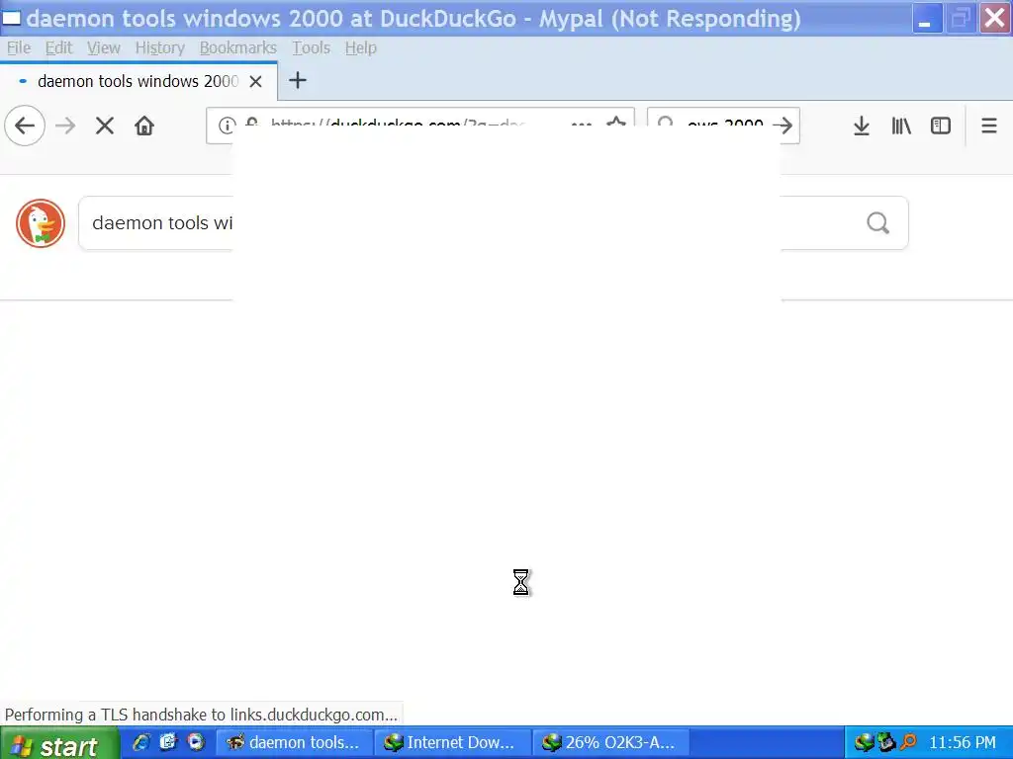Click DuckDuckGo magnifier search button
Viewport: 1013px width, 759px height.
878,223
